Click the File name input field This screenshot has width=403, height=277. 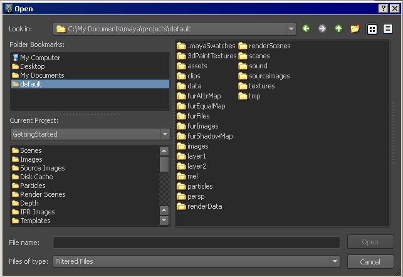pos(196,243)
